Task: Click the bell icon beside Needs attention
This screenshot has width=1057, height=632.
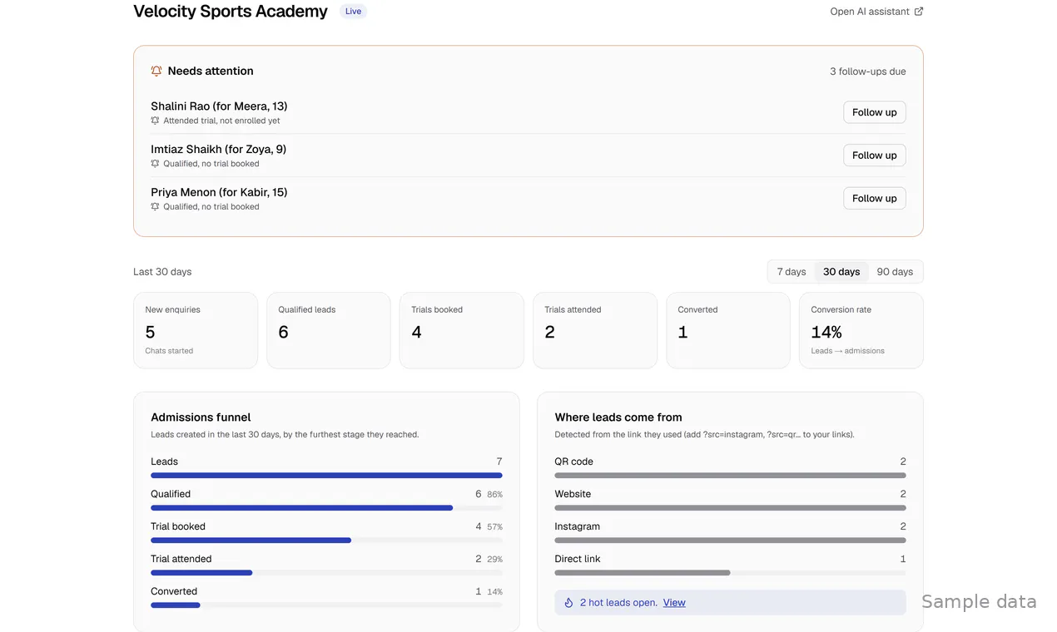Action: pyautogui.click(x=156, y=72)
